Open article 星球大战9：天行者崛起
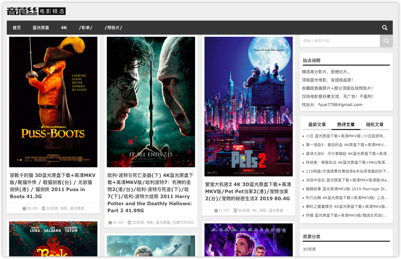This screenshot has height=259, width=401. tap(348, 154)
